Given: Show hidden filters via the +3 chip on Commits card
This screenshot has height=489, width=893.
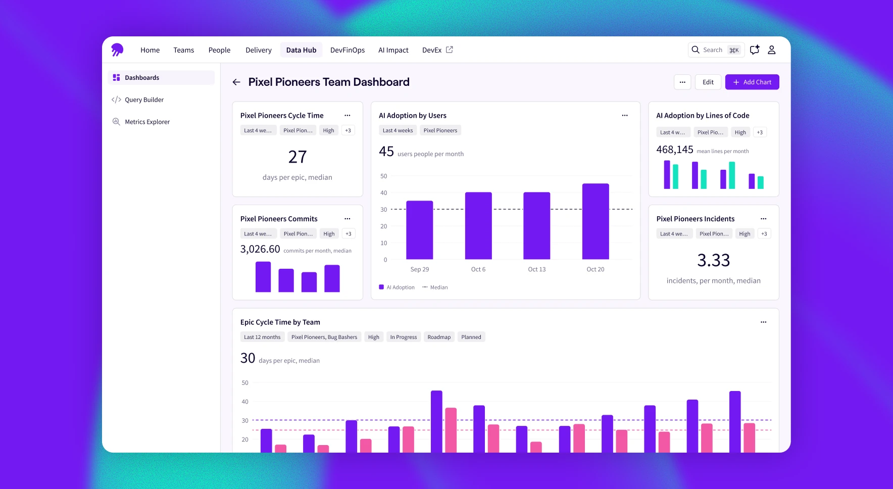Looking at the screenshot, I should pos(348,233).
